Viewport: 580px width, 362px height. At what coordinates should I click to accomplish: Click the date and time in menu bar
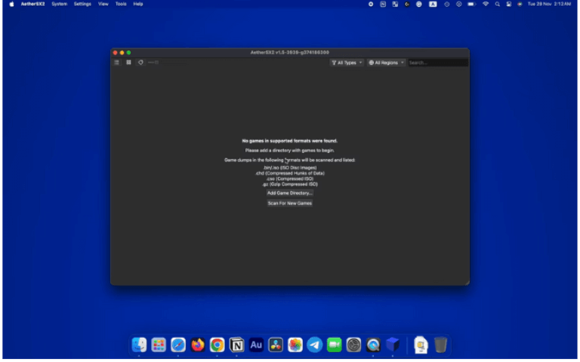point(549,4)
